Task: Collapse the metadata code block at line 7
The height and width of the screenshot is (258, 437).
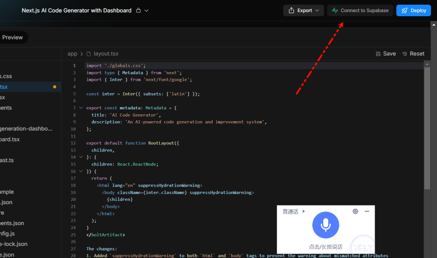Action: [81, 108]
